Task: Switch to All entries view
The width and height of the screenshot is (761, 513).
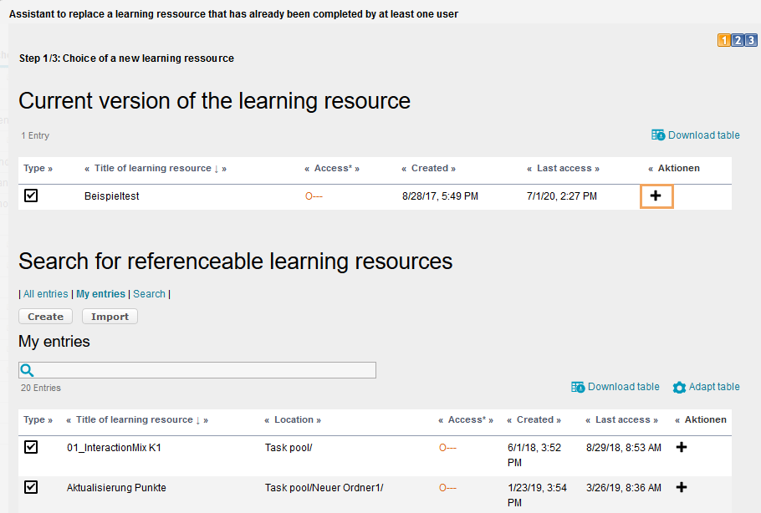Action: pos(45,294)
